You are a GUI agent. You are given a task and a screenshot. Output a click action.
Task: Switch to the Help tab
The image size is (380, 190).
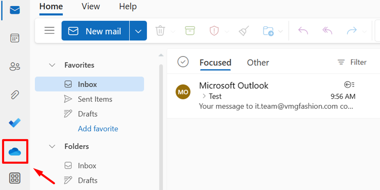click(x=128, y=7)
